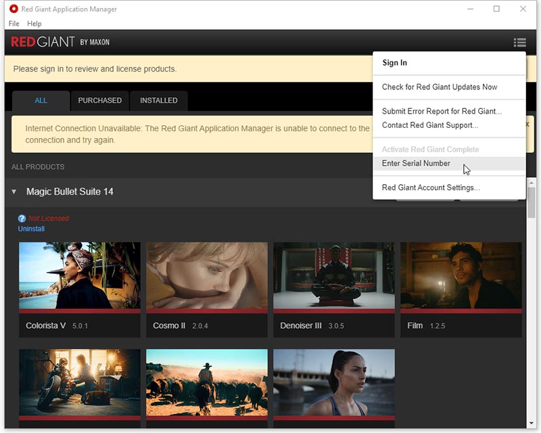This screenshot has height=433, width=541.
Task: Select Submit Error Report for Red Giant
Action: coord(449,111)
